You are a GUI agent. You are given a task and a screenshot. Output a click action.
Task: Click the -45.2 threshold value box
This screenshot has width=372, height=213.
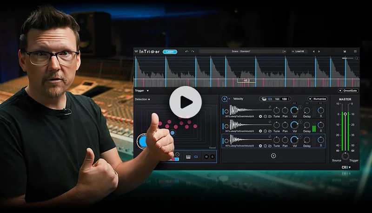(x=246, y=81)
